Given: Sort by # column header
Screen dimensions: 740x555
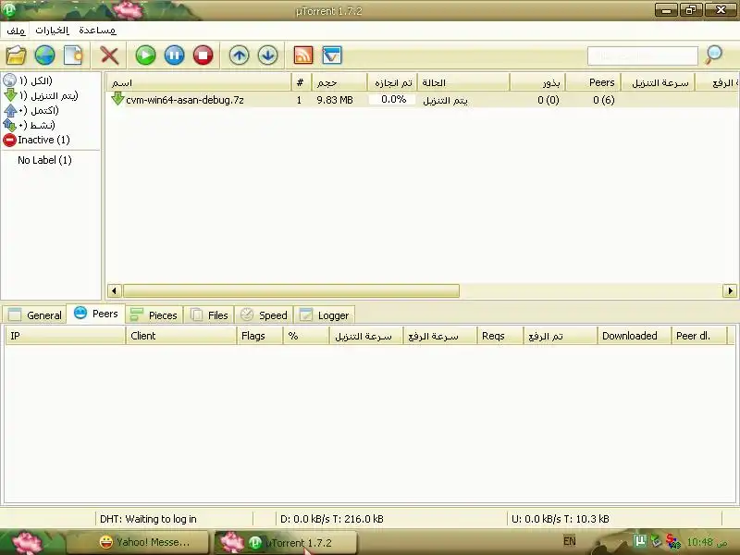Looking at the screenshot, I should tap(301, 82).
